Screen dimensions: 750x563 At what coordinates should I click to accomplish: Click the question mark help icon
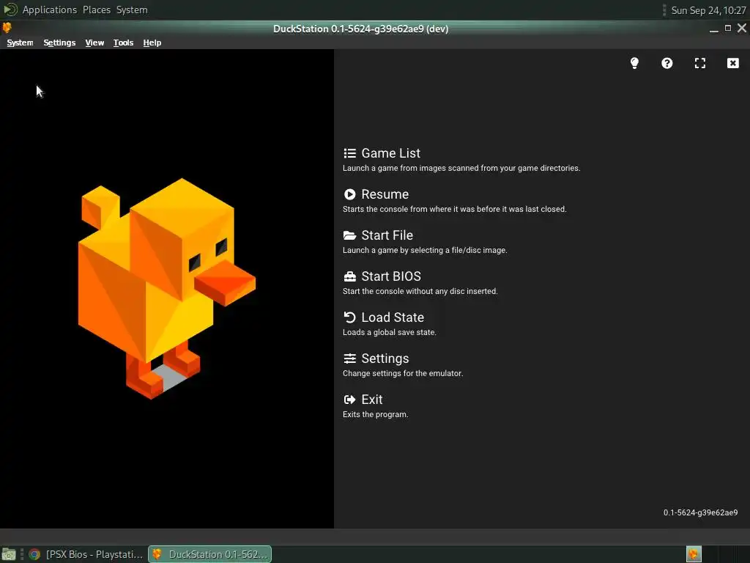pos(667,63)
